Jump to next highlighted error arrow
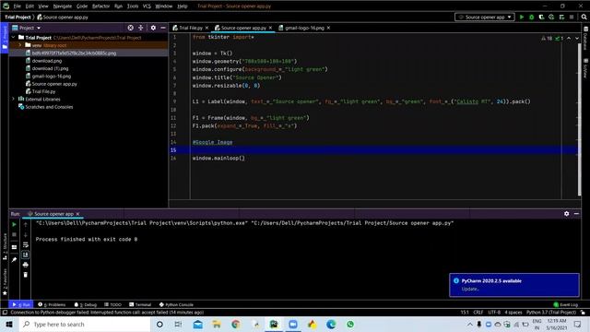The height and width of the screenshot is (332, 590). pos(577,38)
